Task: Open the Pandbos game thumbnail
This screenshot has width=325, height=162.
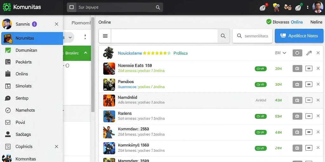Action: (109, 84)
